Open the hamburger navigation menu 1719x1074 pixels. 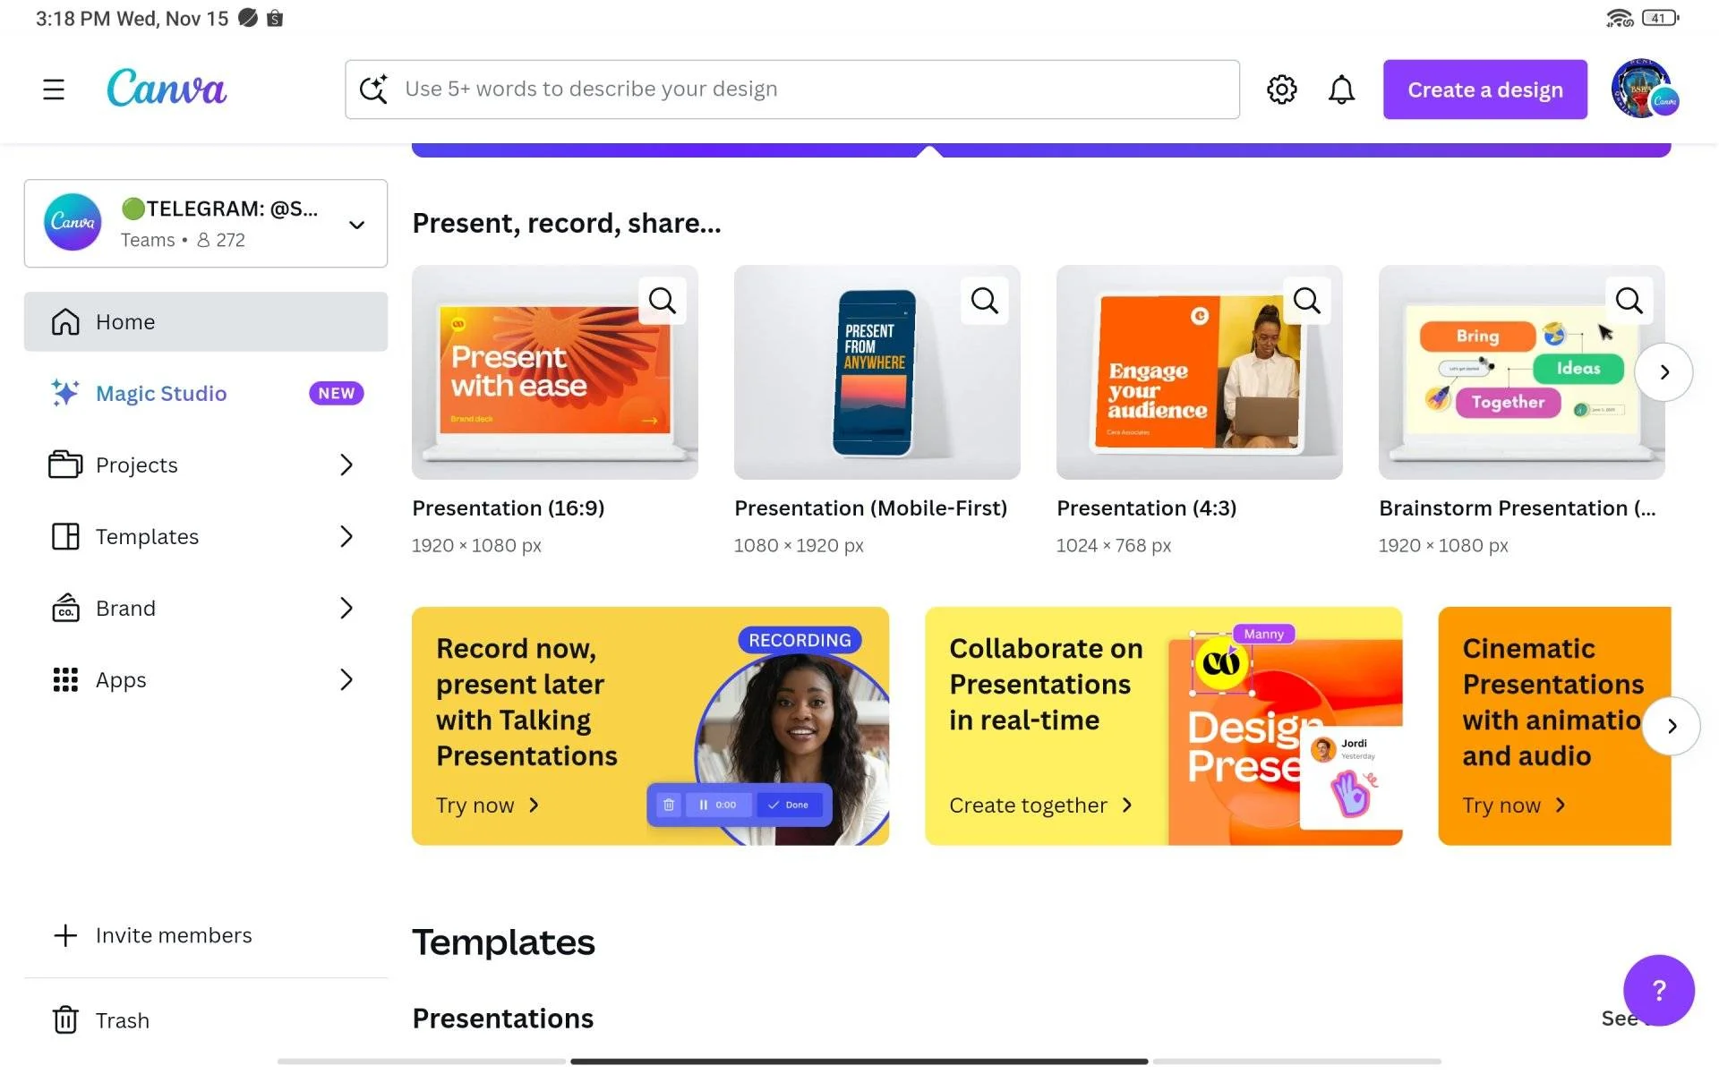(54, 89)
